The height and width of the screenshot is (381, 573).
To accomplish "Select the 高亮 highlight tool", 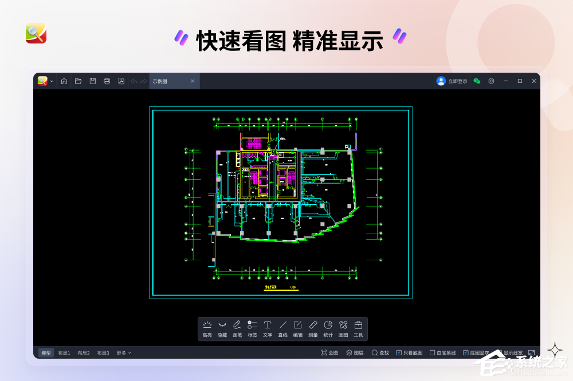I will 207,329.
